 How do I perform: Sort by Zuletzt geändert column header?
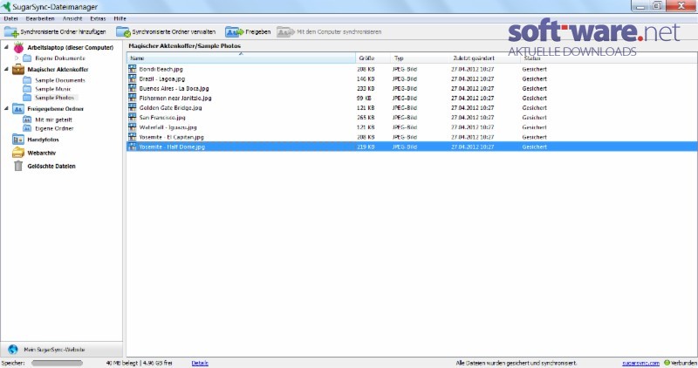click(x=484, y=58)
